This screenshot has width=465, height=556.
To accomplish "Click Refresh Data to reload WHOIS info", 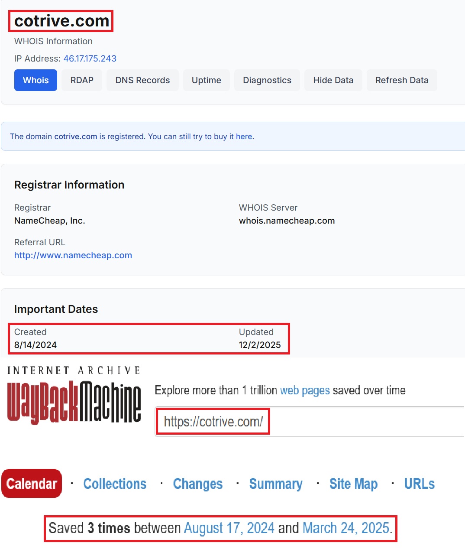I will tap(401, 80).
